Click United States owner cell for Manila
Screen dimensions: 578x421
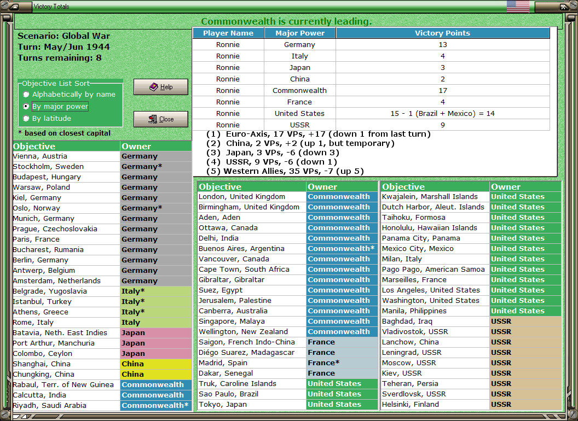coord(525,311)
